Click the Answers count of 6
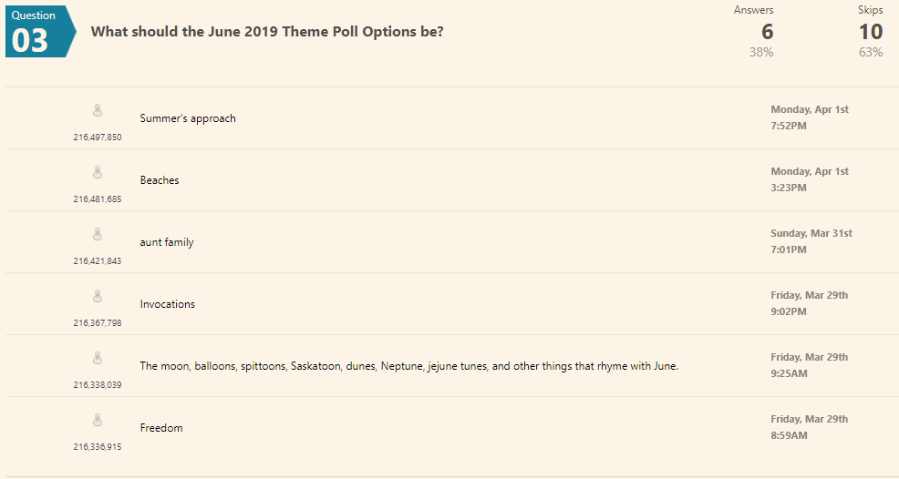The height and width of the screenshot is (479, 899). tap(767, 32)
